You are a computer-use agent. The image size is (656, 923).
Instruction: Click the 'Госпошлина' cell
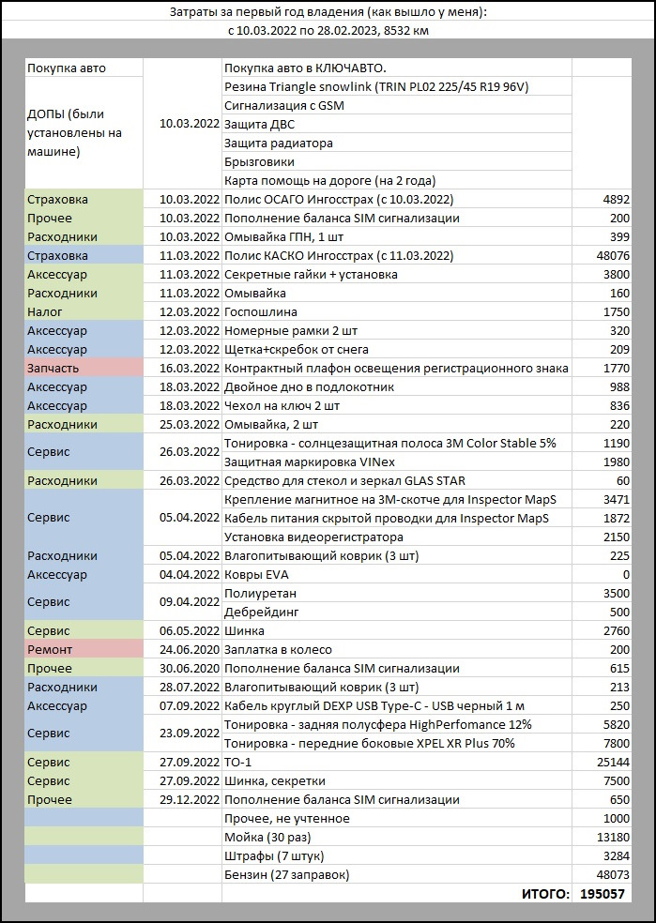click(397, 312)
